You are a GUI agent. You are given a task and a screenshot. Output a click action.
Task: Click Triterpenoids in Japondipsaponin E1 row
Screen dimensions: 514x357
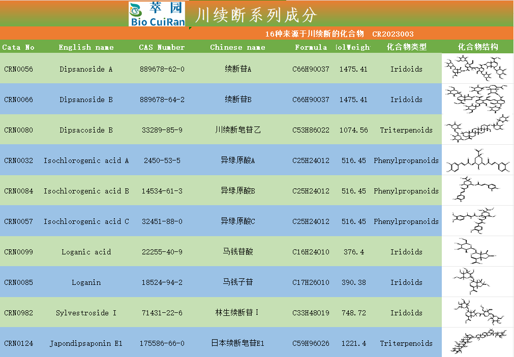point(406,343)
